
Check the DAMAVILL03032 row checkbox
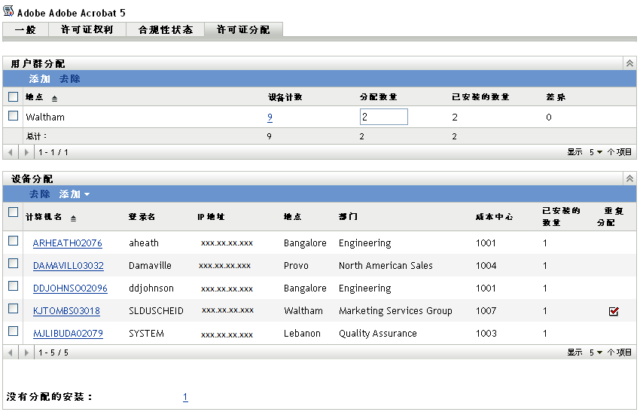pos(13,264)
